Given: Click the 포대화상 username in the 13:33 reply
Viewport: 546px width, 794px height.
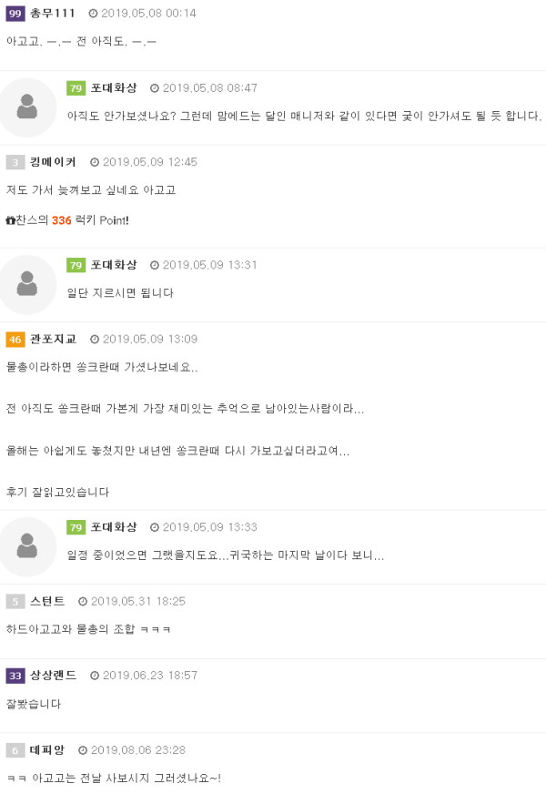Looking at the screenshot, I should pyautogui.click(x=114, y=527).
